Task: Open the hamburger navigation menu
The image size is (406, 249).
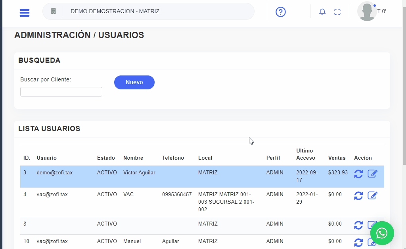Action: click(25, 12)
